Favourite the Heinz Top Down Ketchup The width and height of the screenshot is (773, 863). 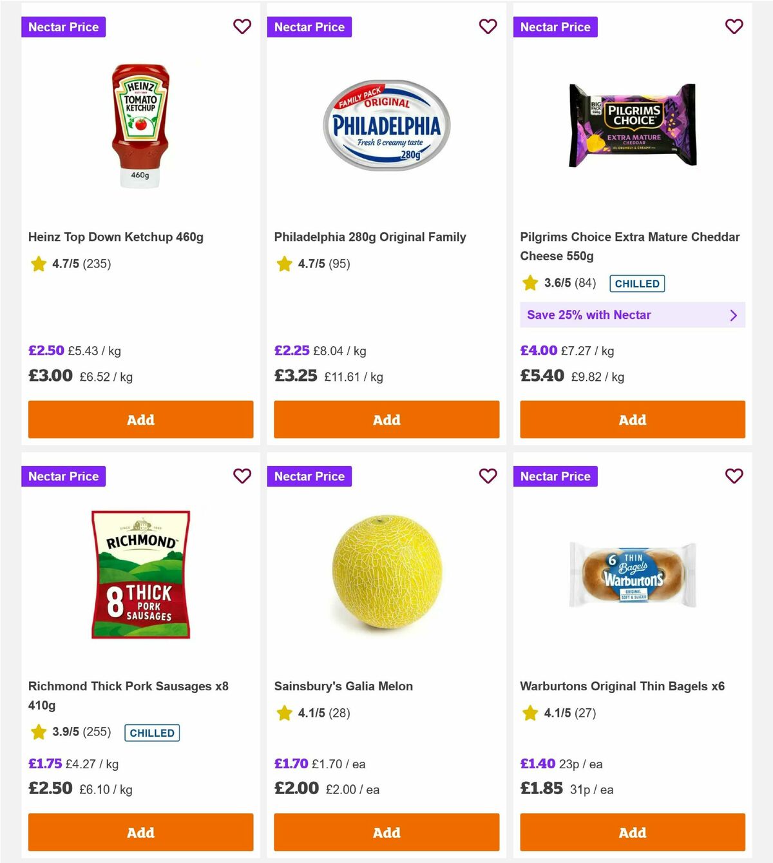click(242, 26)
